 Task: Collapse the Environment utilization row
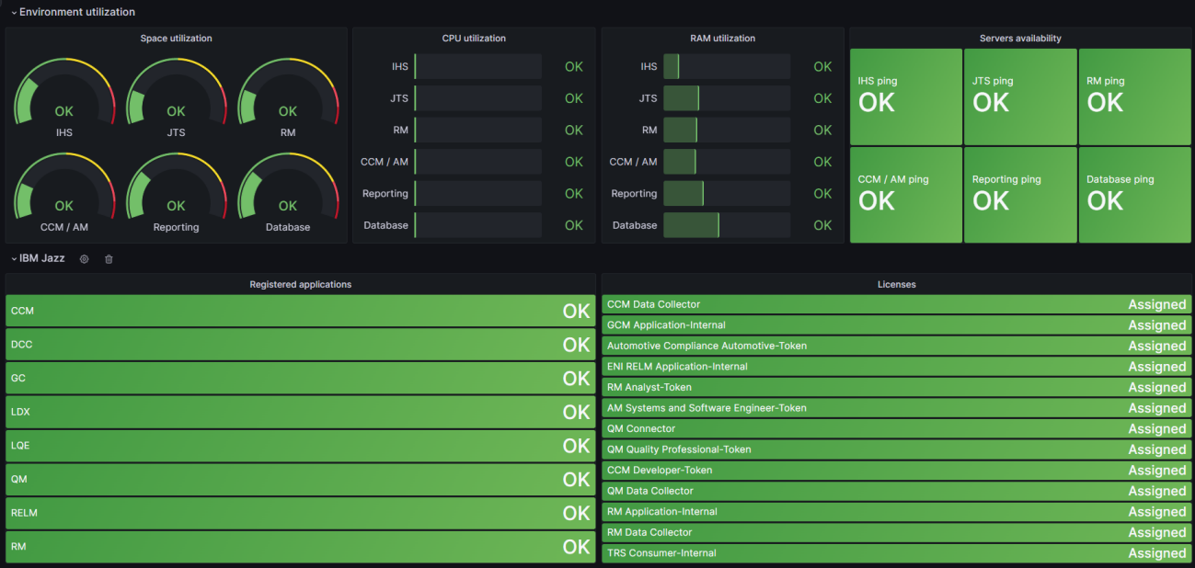(x=75, y=12)
